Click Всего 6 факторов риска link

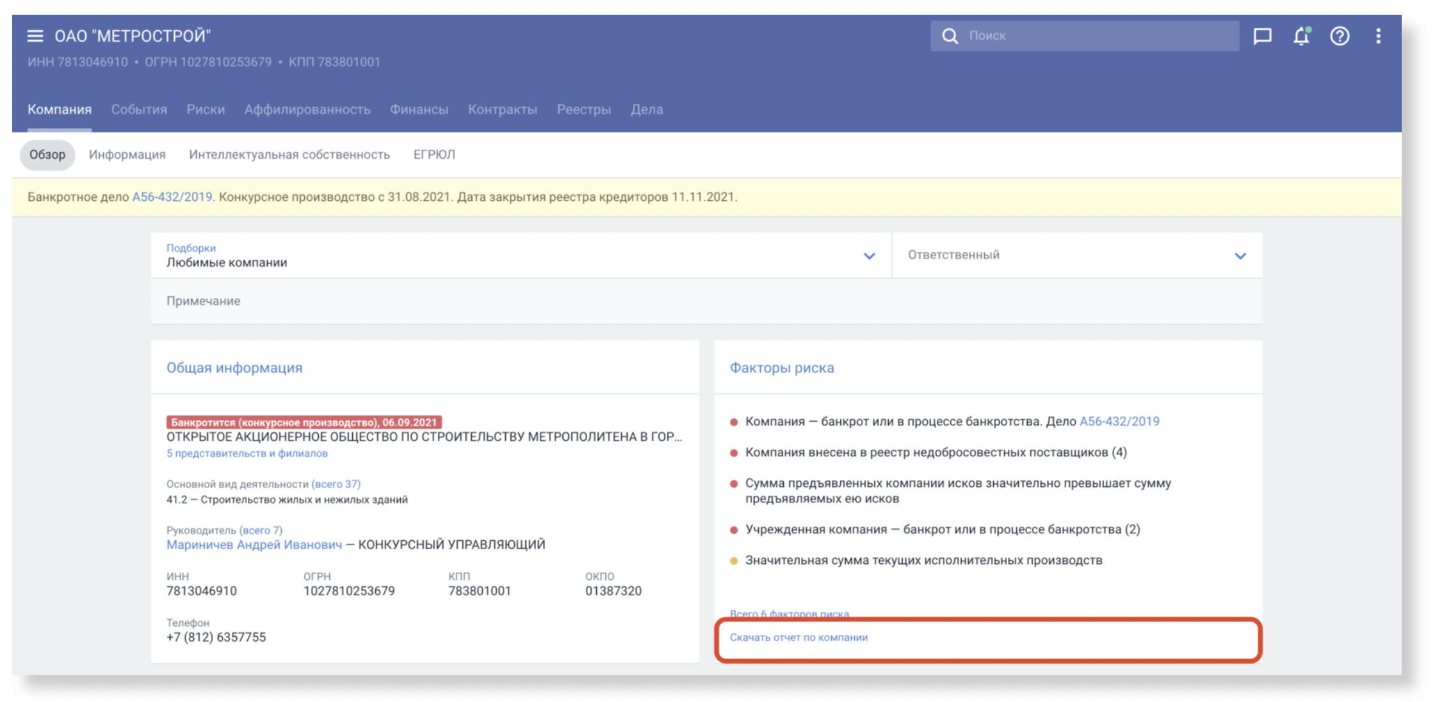click(790, 614)
